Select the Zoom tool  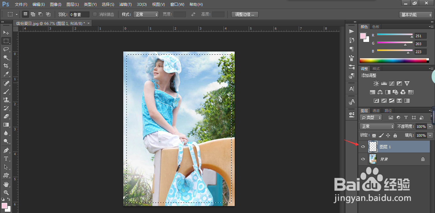click(x=6, y=193)
